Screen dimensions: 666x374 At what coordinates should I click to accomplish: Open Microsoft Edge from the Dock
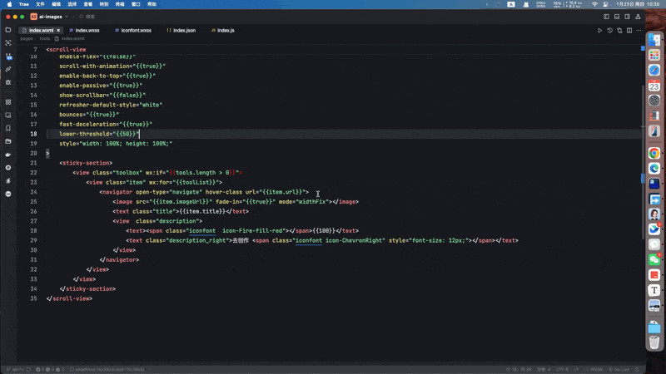pos(654,169)
